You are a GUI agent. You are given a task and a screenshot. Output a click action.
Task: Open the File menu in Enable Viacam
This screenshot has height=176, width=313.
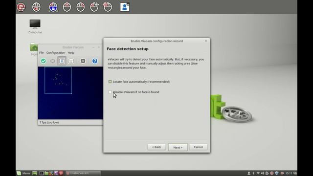pyautogui.click(x=41, y=53)
